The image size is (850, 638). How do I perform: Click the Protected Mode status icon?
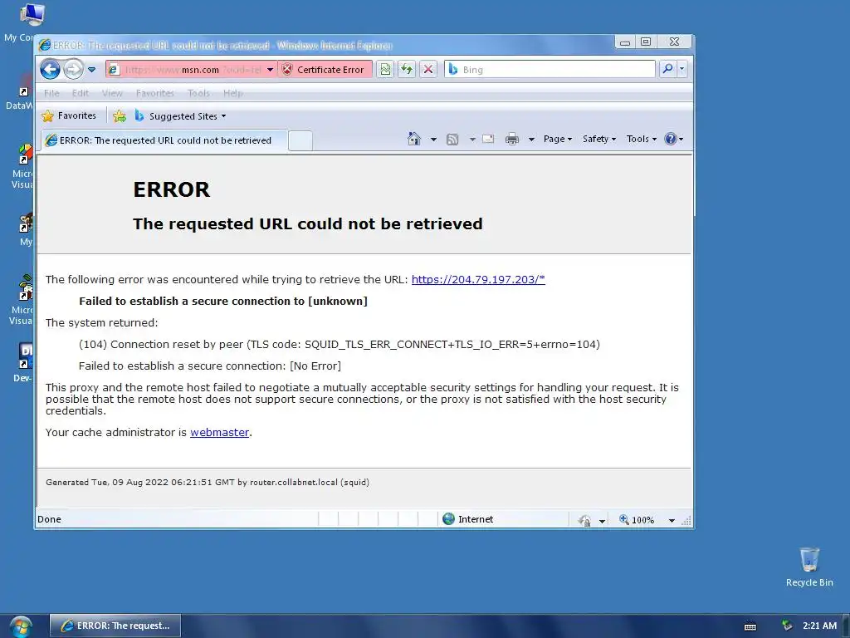585,520
